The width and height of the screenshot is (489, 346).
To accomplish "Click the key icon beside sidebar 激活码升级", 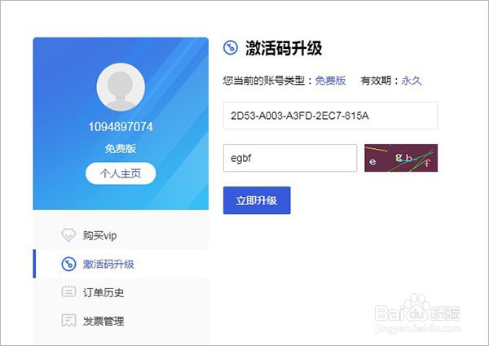I will [x=68, y=264].
